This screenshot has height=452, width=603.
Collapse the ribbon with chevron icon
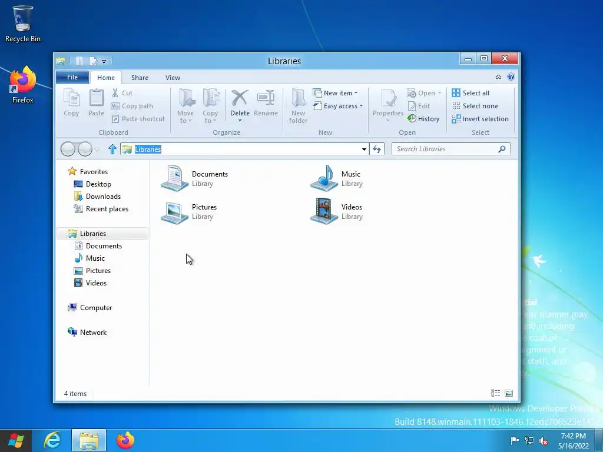[x=498, y=77]
